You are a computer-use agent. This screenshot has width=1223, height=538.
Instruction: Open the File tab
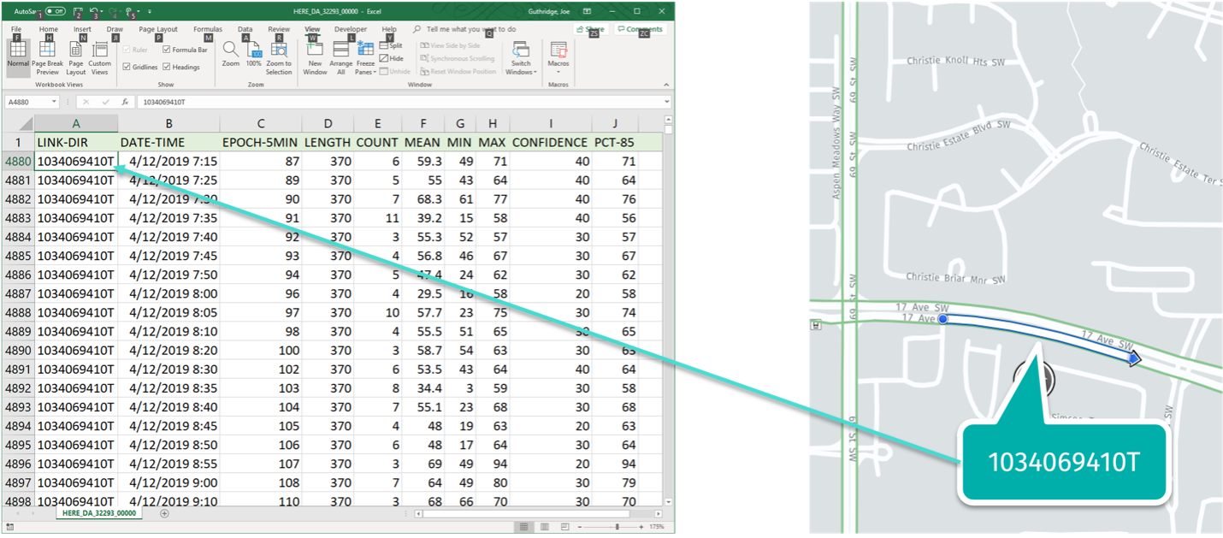click(x=16, y=29)
